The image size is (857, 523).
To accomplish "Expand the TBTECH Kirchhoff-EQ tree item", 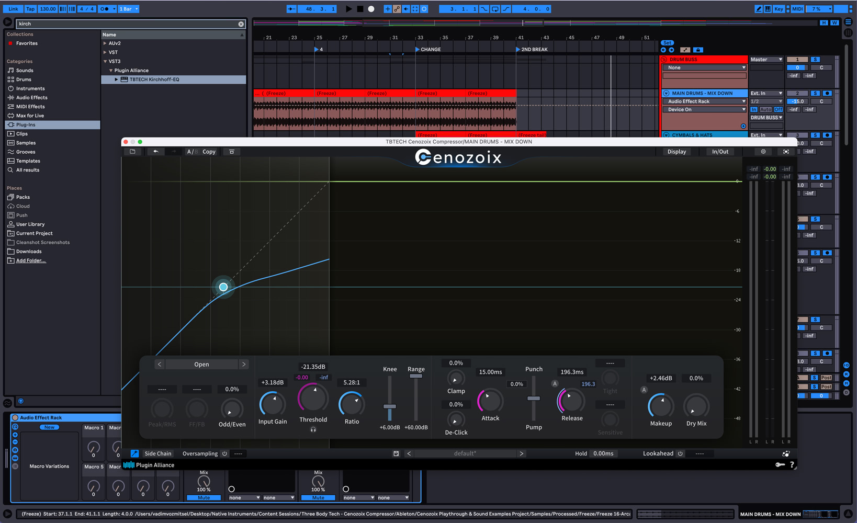I will pyautogui.click(x=116, y=79).
